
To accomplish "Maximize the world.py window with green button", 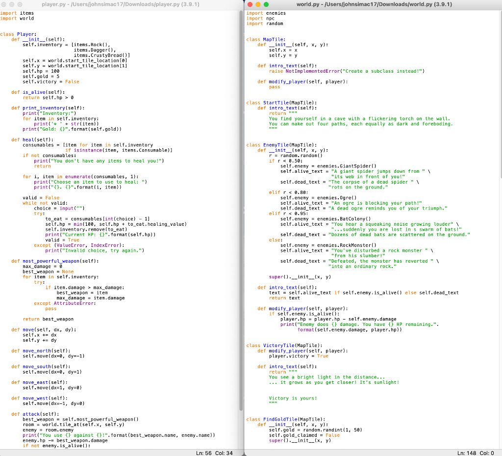I will [266, 4].
